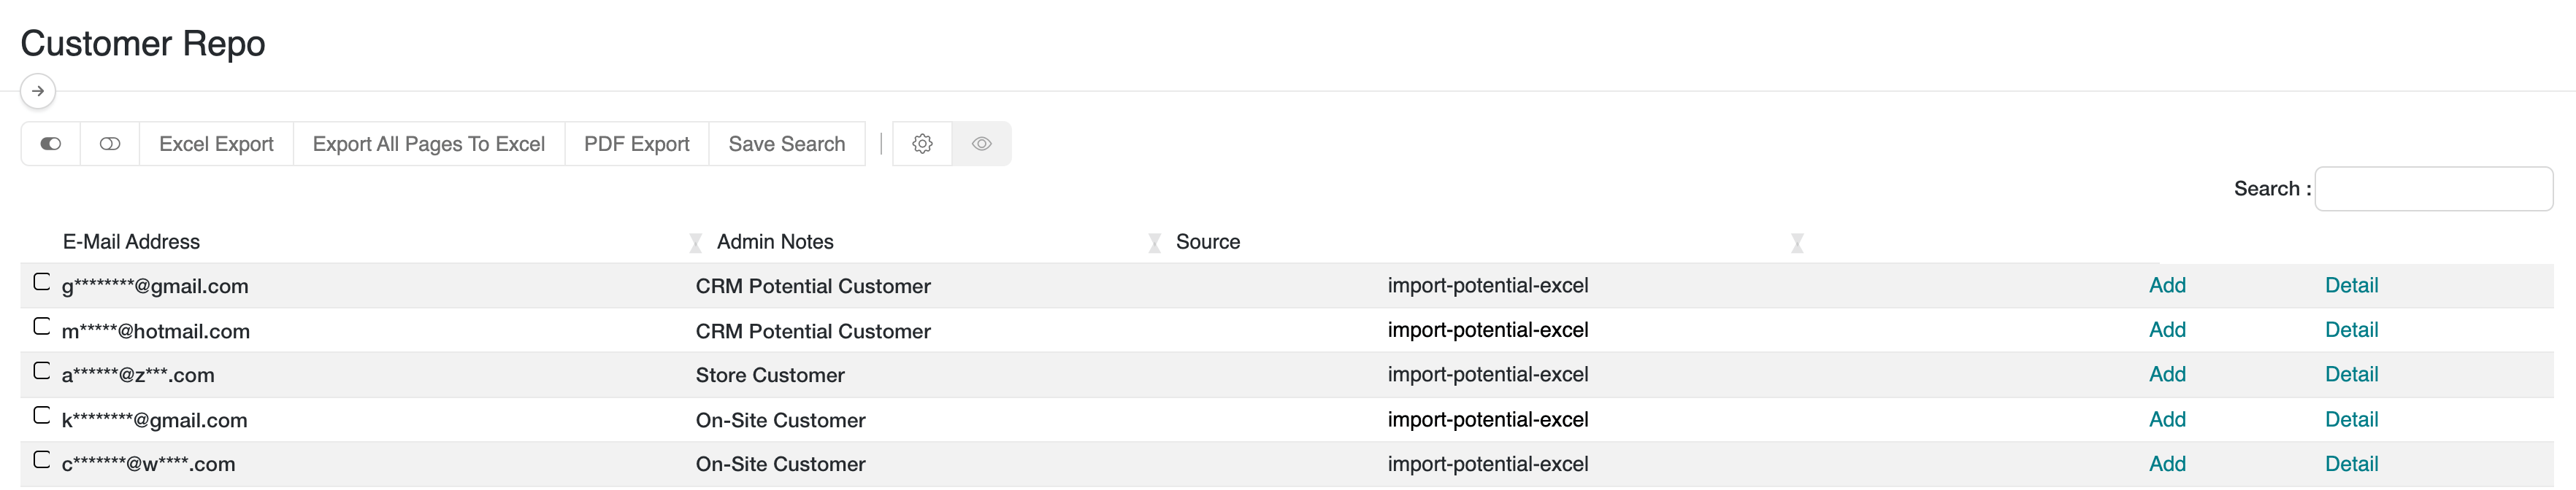Select the m*****@hotmail.com row checkbox

(x=42, y=327)
